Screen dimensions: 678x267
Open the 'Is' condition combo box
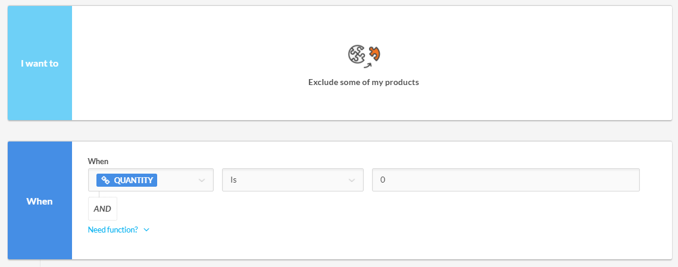pyautogui.click(x=293, y=180)
